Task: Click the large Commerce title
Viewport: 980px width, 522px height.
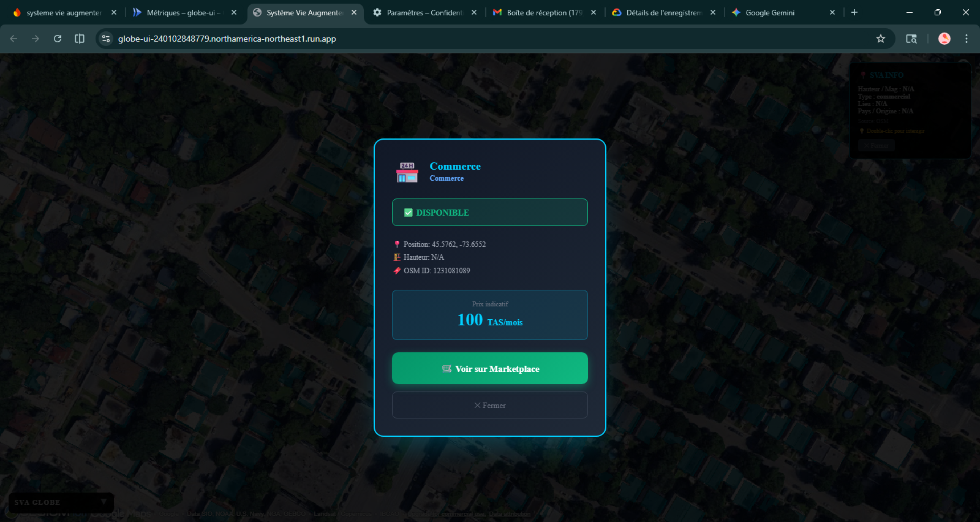Action: 455,166
